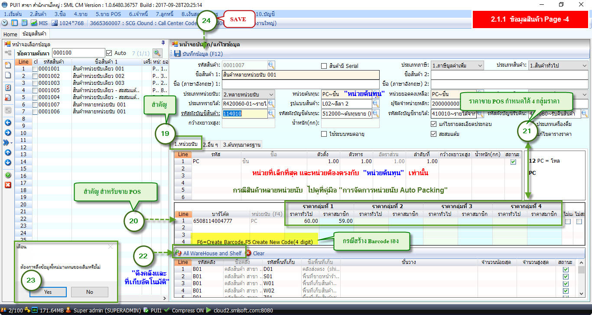The height and width of the screenshot is (315, 592).
Task: Select the 2.อื่น ๆ tab
Action: pyautogui.click(x=211, y=144)
